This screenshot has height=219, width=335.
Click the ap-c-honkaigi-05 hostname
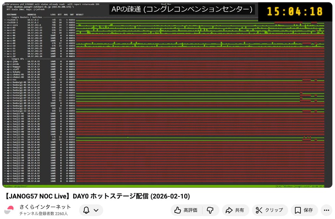(x=17, y=93)
